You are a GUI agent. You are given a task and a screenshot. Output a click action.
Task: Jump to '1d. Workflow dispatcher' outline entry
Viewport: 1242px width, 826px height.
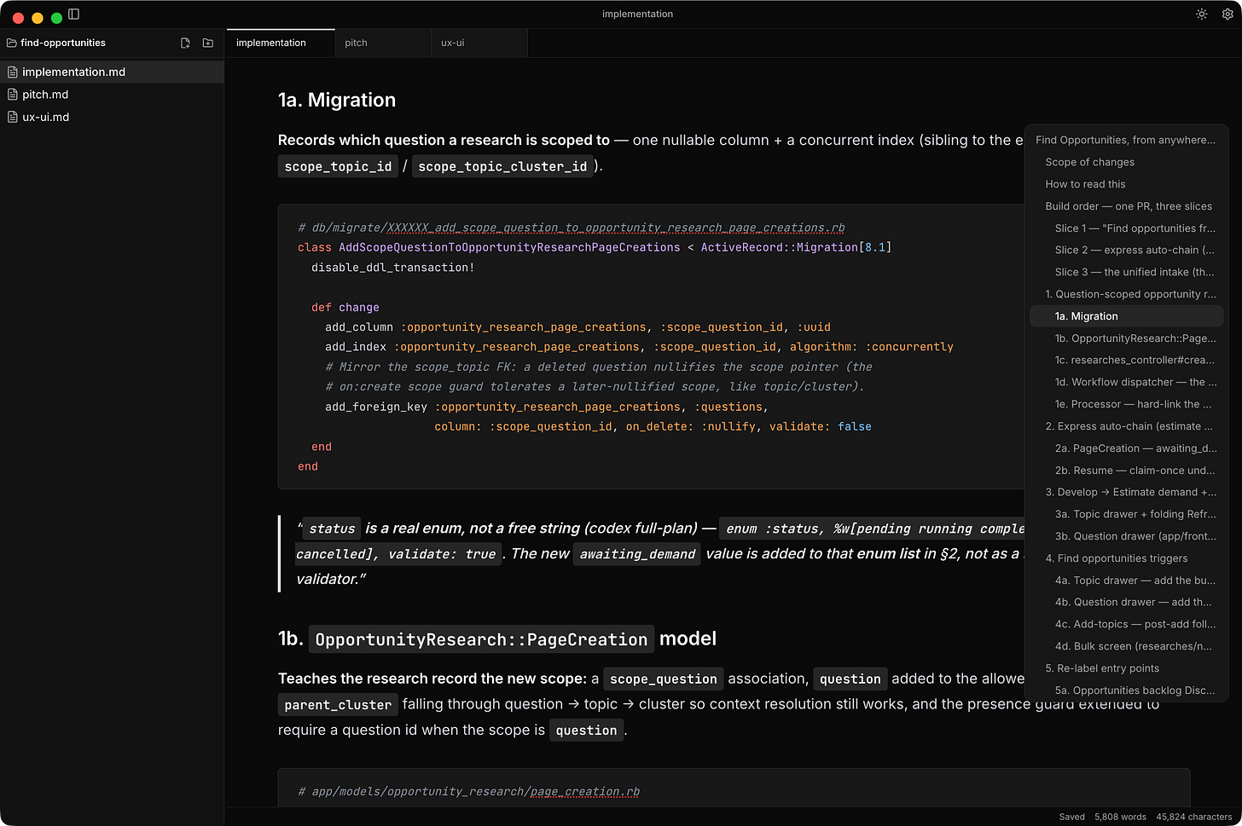[1126, 382]
